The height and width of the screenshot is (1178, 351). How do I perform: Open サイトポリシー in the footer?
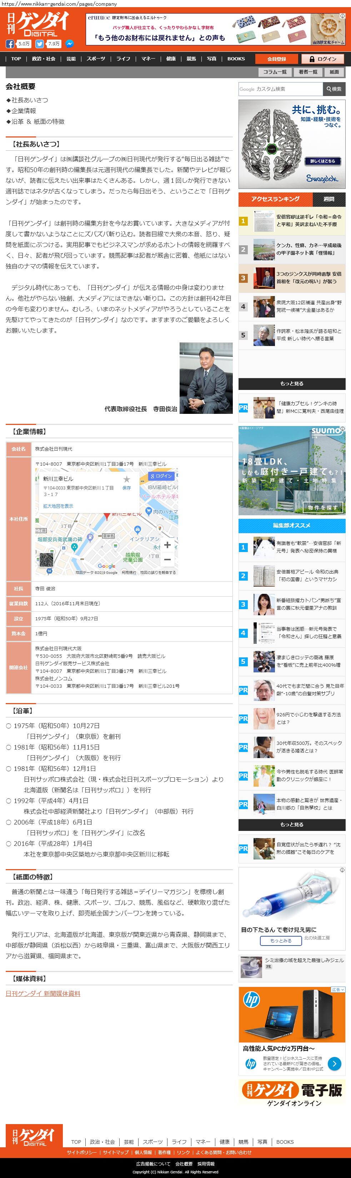click(x=82, y=1152)
